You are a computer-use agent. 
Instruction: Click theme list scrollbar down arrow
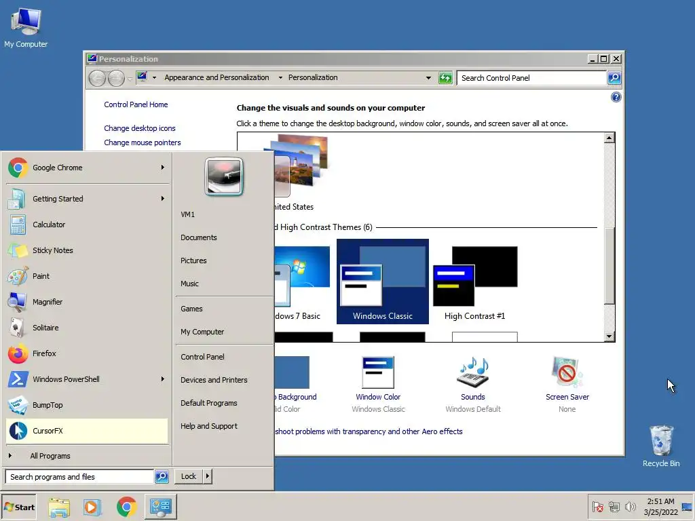coord(609,336)
